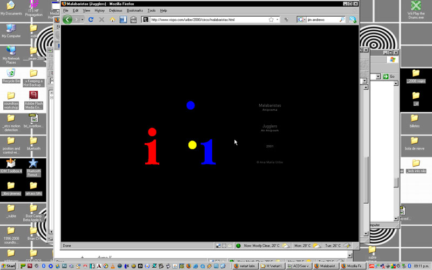Click the delicious bookmarks toolbar icon

pos(123,19)
